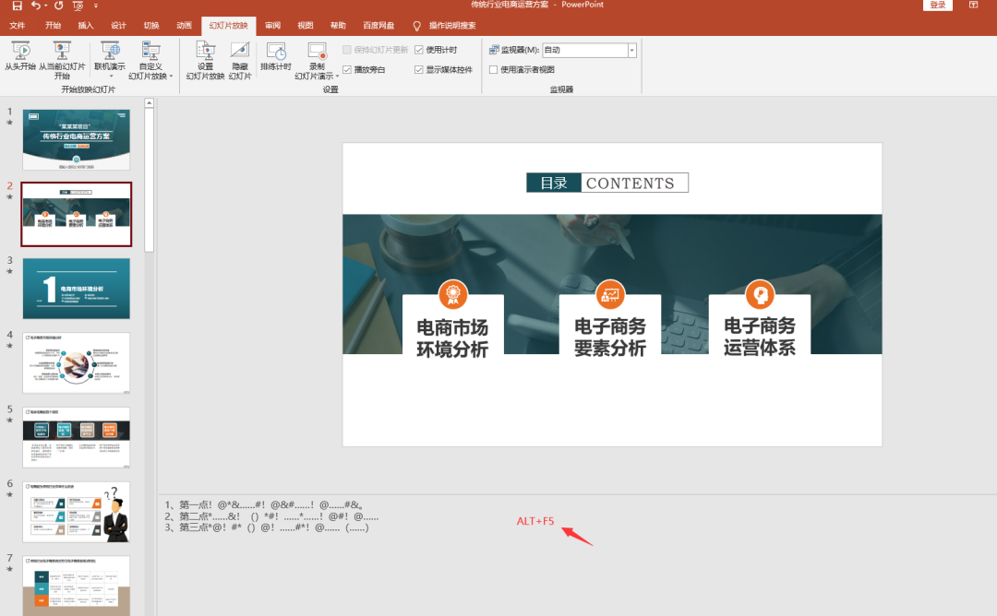Switch to the 动画 animations tab
Screen dimensions: 997x616
(x=184, y=26)
